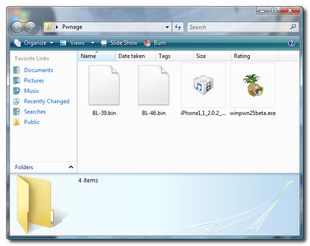This screenshot has width=310, height=246.
Task: Sort by Date taken column
Action: pyautogui.click(x=132, y=56)
